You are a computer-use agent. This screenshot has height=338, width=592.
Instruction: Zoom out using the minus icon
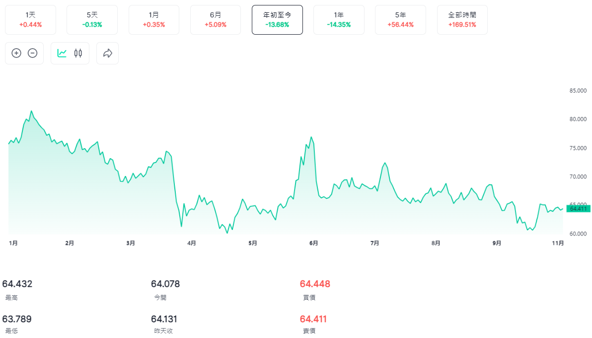33,53
